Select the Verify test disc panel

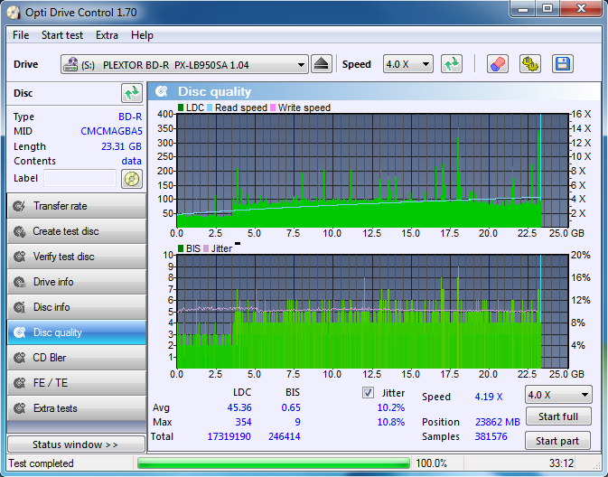77,257
